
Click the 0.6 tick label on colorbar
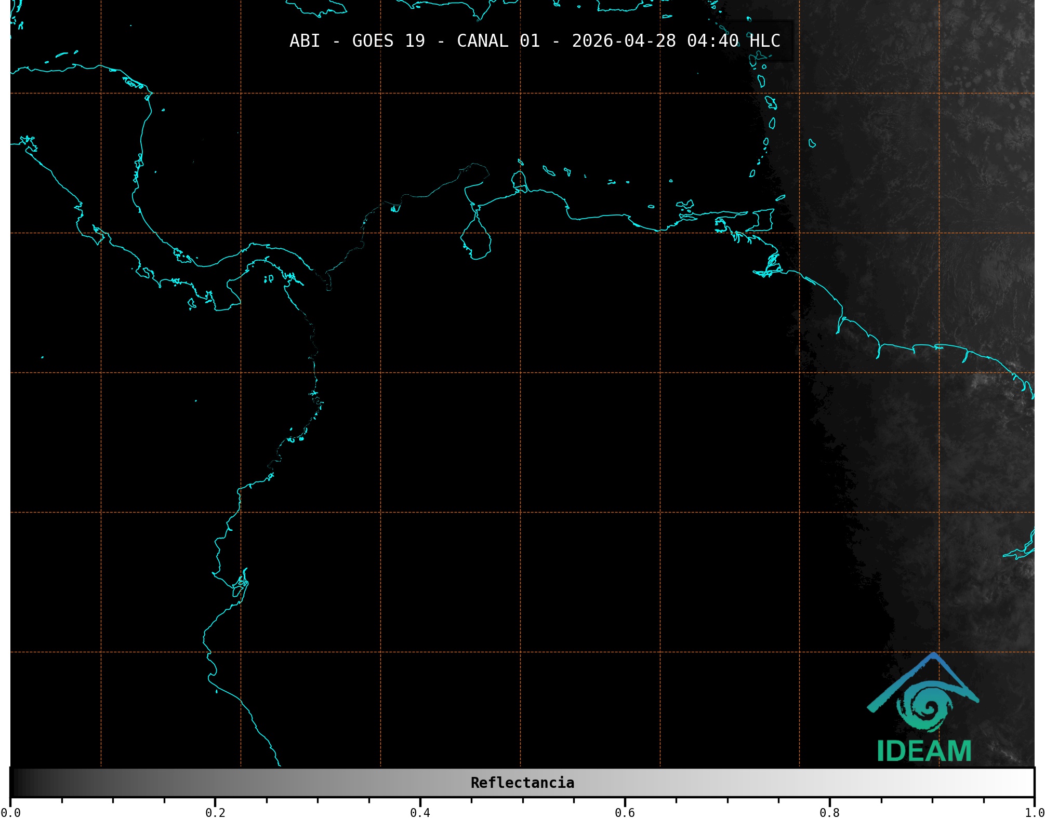click(625, 812)
